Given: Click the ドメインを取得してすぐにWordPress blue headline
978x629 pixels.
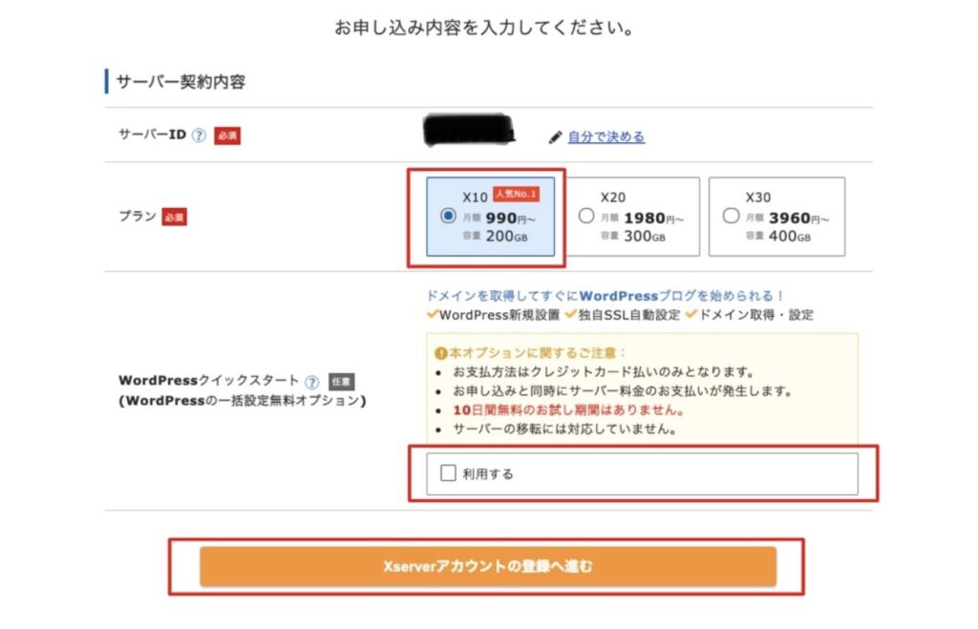Looking at the screenshot, I should [x=605, y=296].
